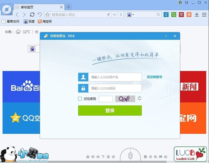Open the hamburger main menu
Screen dimensions: 209x163
point(204,15)
